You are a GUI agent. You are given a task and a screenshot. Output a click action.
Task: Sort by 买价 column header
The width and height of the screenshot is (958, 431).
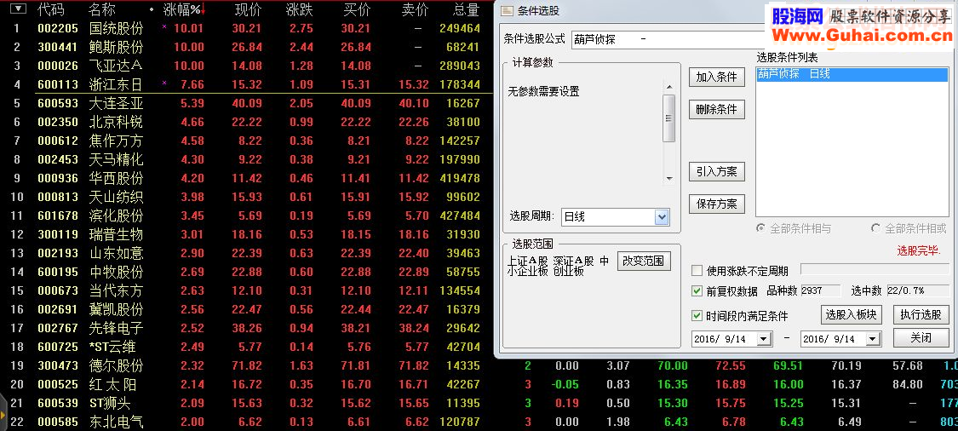[x=358, y=9]
